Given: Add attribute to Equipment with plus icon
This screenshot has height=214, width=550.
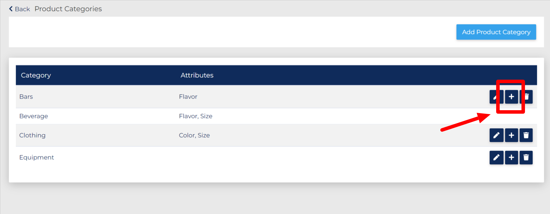Looking at the screenshot, I should [511, 158].
